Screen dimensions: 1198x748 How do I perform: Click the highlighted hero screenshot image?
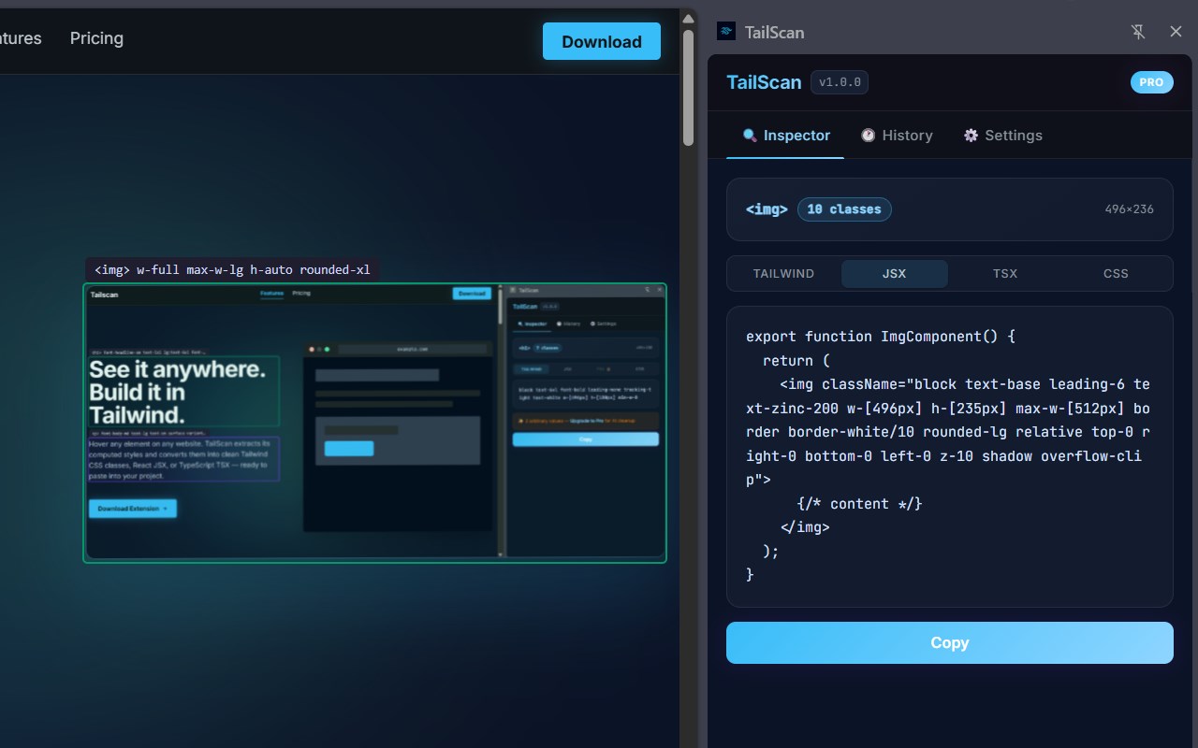[374, 423]
